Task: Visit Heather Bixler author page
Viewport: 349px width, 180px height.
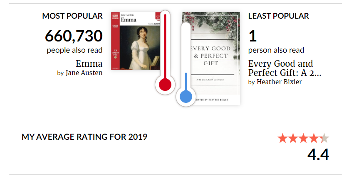Action: click(x=279, y=82)
